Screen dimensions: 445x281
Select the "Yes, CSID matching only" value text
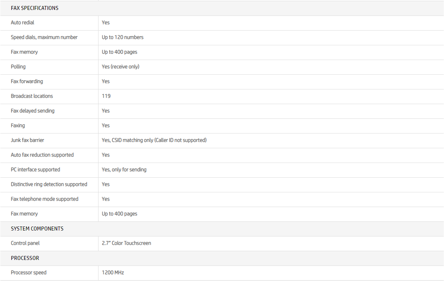click(x=154, y=140)
